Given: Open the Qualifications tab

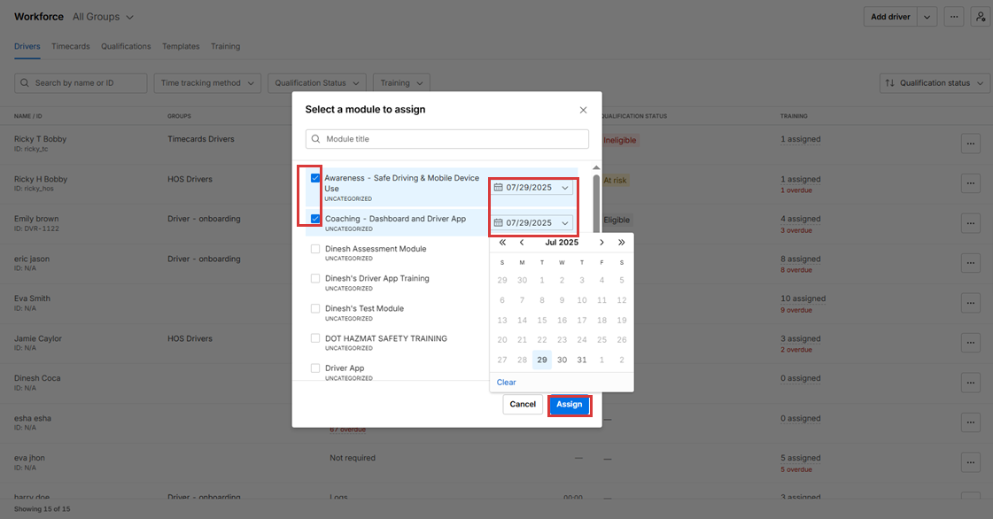Looking at the screenshot, I should 126,46.
